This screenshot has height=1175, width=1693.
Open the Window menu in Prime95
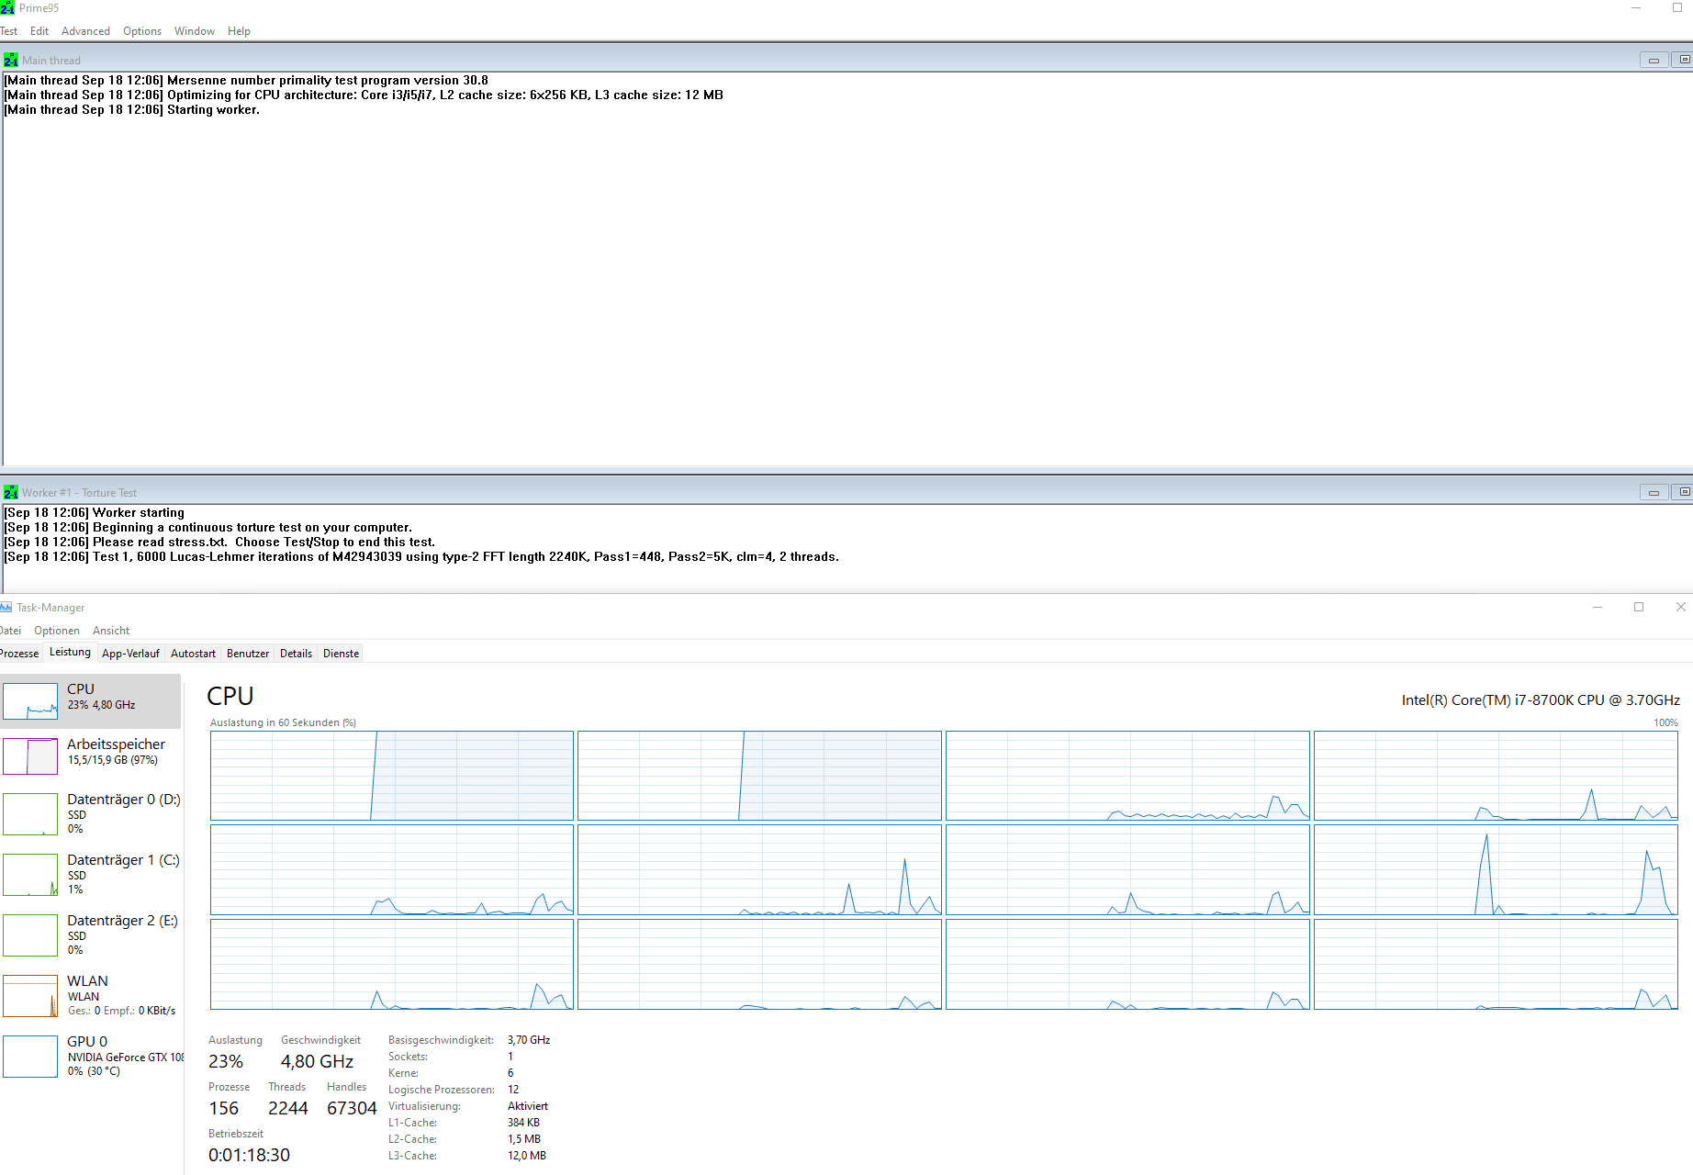click(x=195, y=31)
